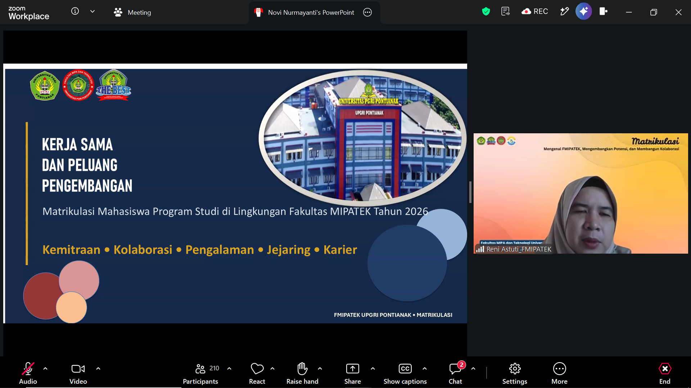Expand the meeting info dropdown chevron
The width and height of the screenshot is (691, 388).
click(92, 11)
